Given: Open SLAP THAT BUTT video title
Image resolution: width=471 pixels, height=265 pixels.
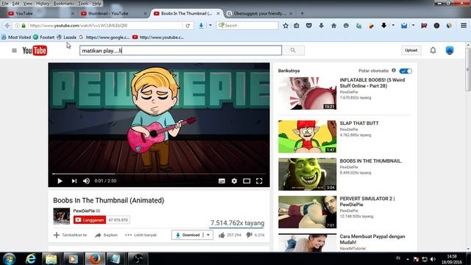Looking at the screenshot, I should click(x=359, y=123).
